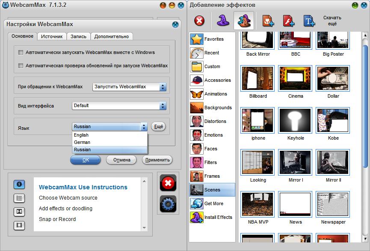Open the Filters category
Image resolution: width=370 pixels, height=251 pixels.
212,162
